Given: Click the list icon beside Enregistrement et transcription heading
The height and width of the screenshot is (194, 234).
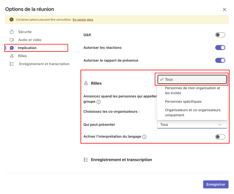Looking at the screenshot, I should coord(86,160).
